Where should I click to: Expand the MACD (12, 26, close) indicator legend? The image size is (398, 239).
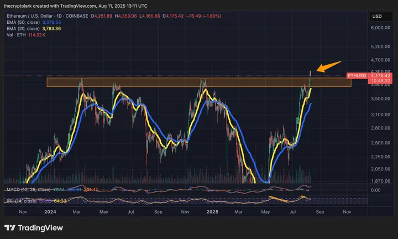(x=26, y=190)
